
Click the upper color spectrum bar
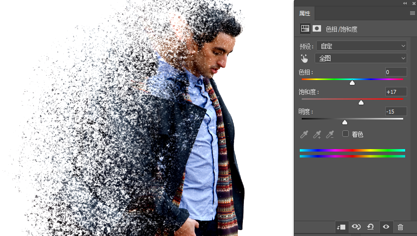352,150
